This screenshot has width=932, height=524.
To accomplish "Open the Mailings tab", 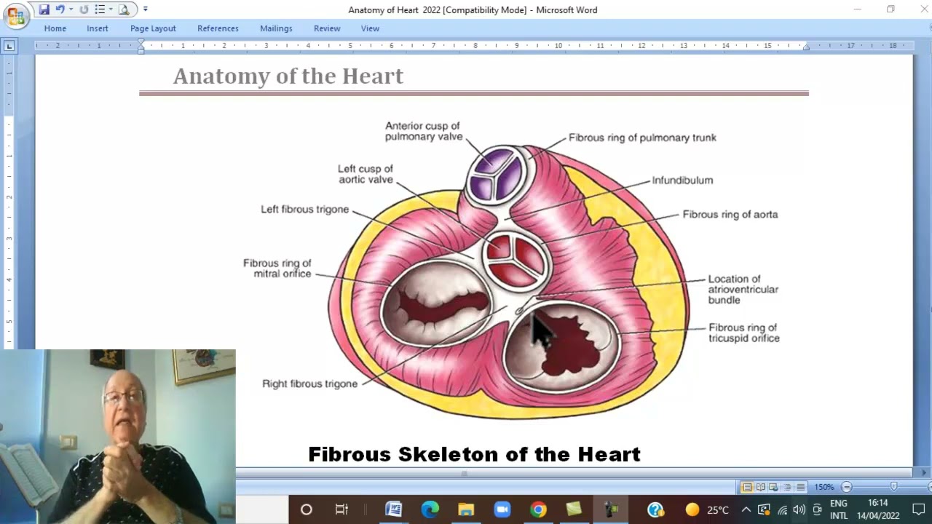I will point(276,28).
